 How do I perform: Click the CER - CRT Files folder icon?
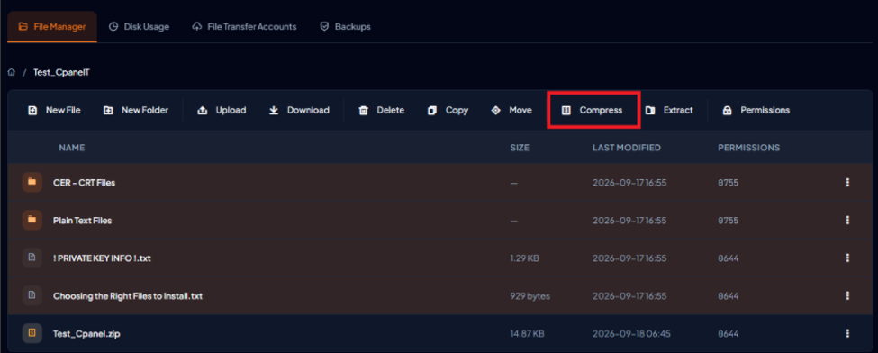[x=32, y=182]
